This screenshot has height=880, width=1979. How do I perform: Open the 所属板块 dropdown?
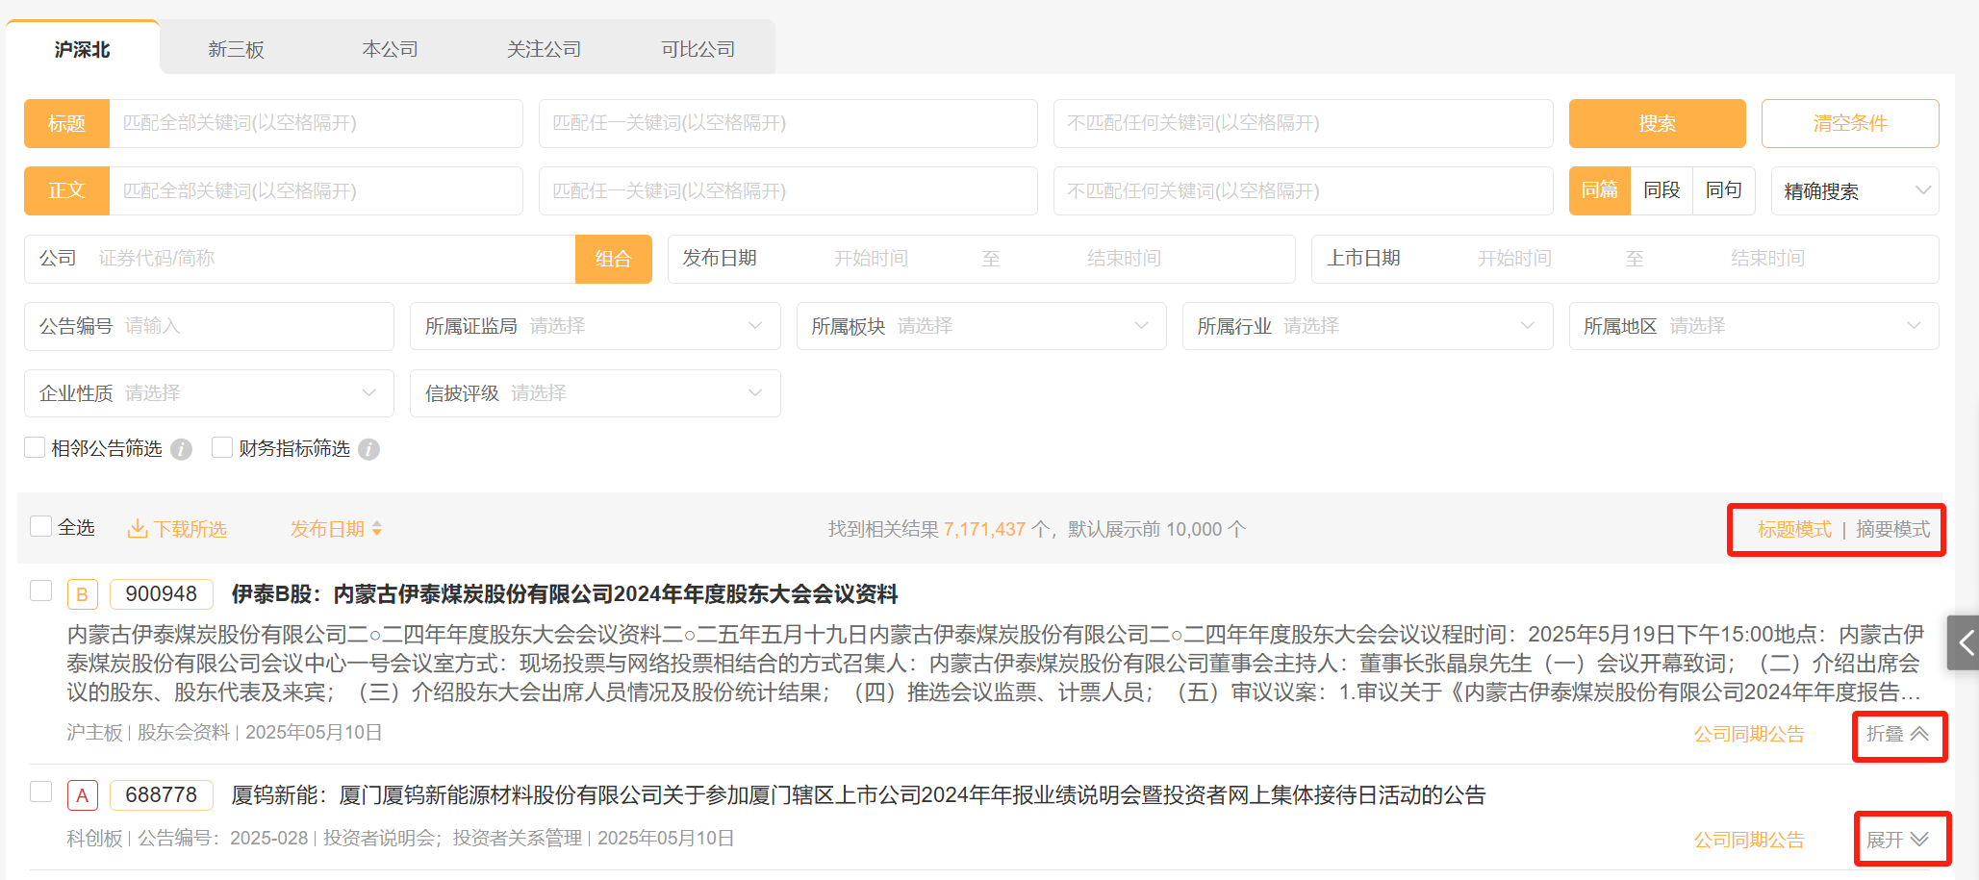tap(981, 326)
